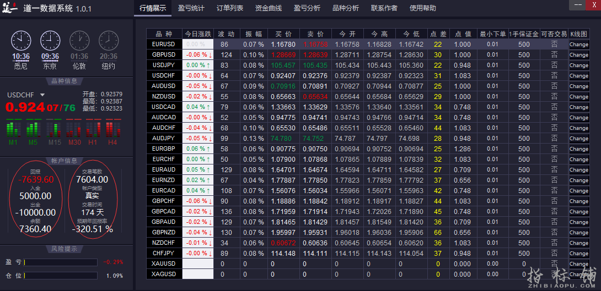601x291 pixels.
Task: Click the 道一 app logo icon
Action: pos(10,7)
